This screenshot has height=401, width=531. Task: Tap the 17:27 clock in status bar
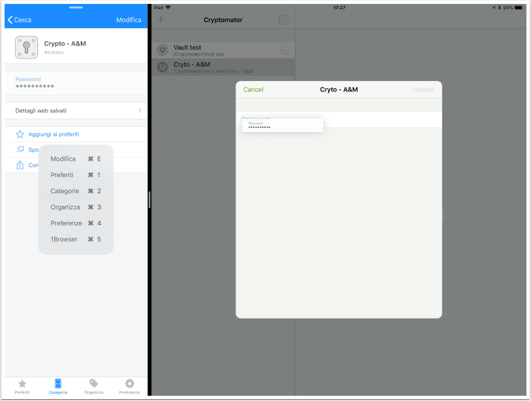[339, 7]
